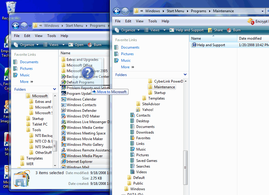269x195 pixels.
Task: Collapse Folders pane in the Programs window
Action: pyautogui.click(x=55, y=89)
